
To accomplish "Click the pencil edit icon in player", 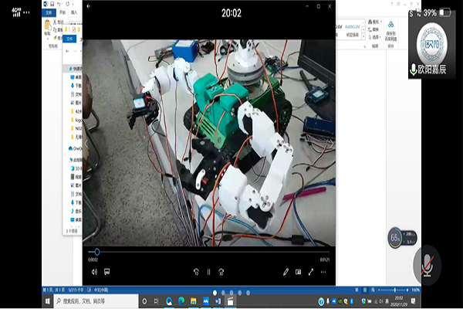I will 286,272.
